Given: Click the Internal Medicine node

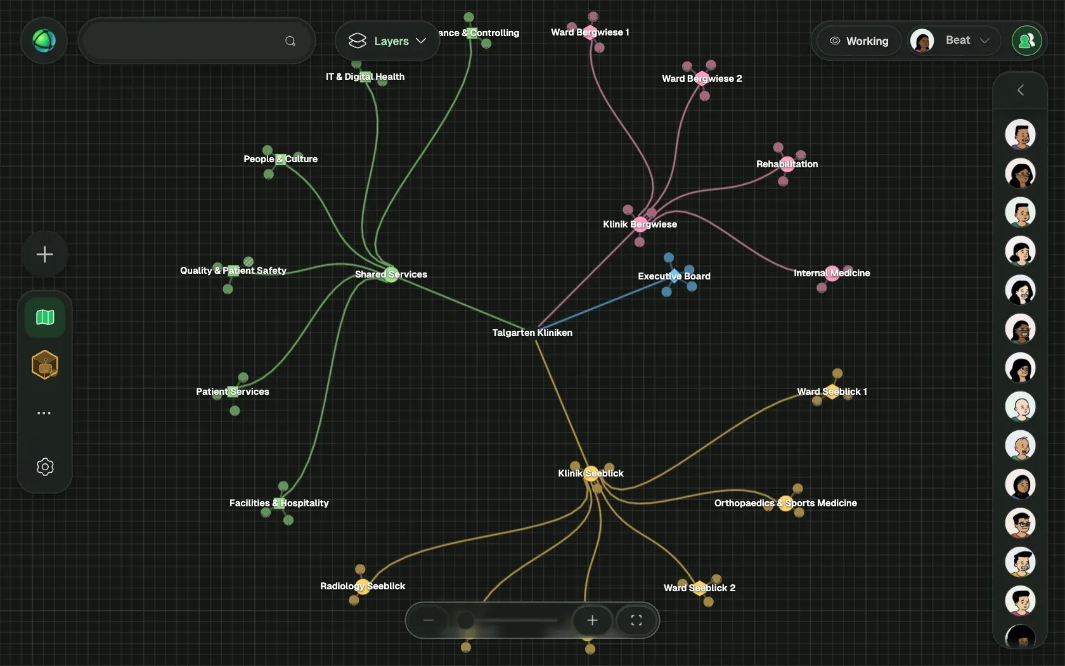Looking at the screenshot, I should pyautogui.click(x=832, y=273).
